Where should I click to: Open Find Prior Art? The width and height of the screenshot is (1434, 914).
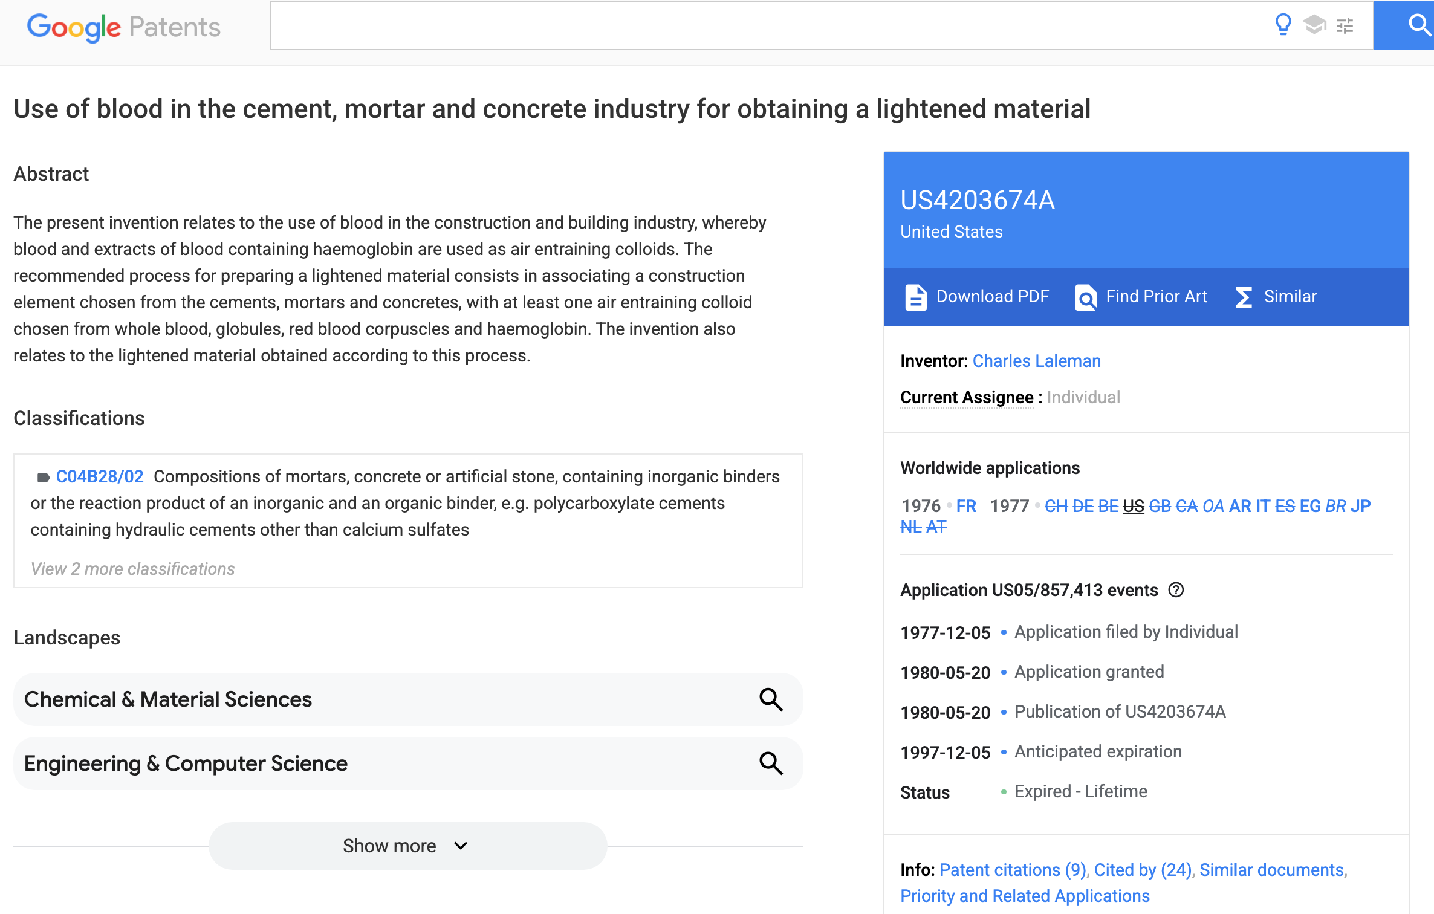tap(1157, 297)
